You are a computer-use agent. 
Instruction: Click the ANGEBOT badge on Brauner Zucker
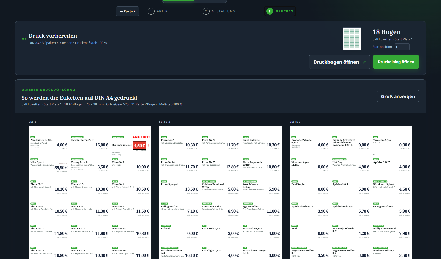[141, 137]
